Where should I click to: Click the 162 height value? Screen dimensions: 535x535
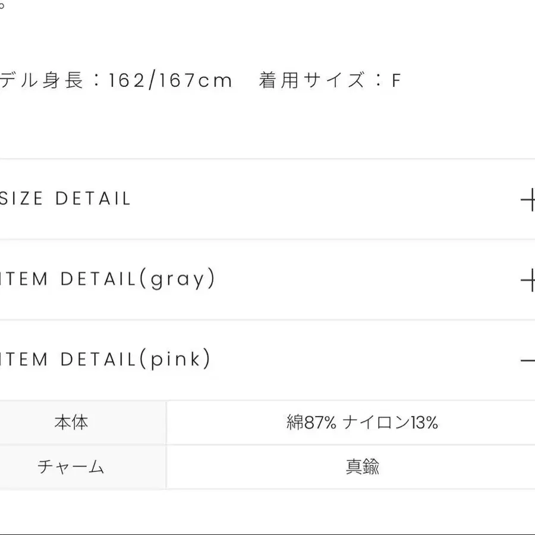coord(126,80)
